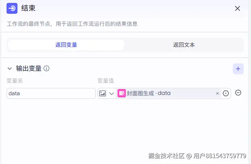This screenshot has height=164, width=251.
Task: Click the 变量值 column label
Action: (105, 81)
